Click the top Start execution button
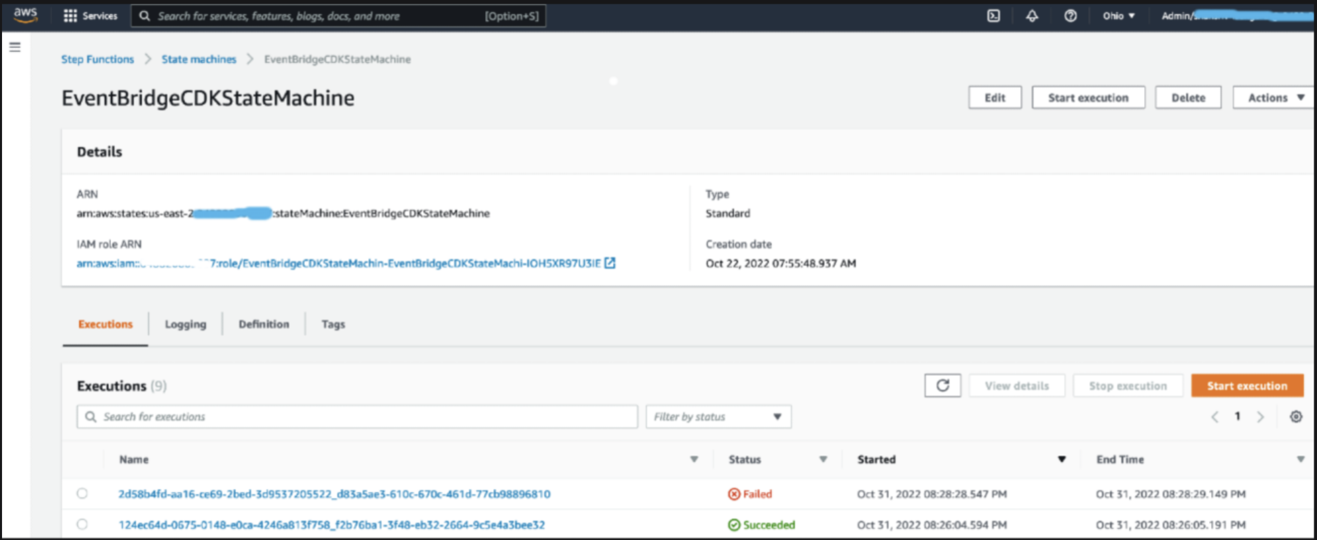Screen dimensions: 1317x540 [x=1088, y=97]
